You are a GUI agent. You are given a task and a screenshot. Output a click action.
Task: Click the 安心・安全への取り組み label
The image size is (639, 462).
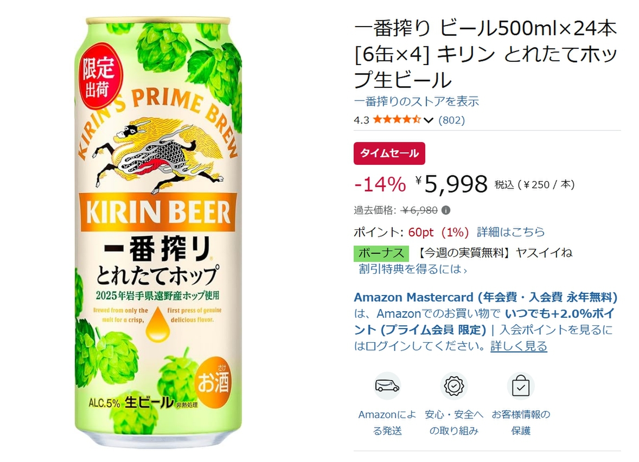tap(454, 422)
